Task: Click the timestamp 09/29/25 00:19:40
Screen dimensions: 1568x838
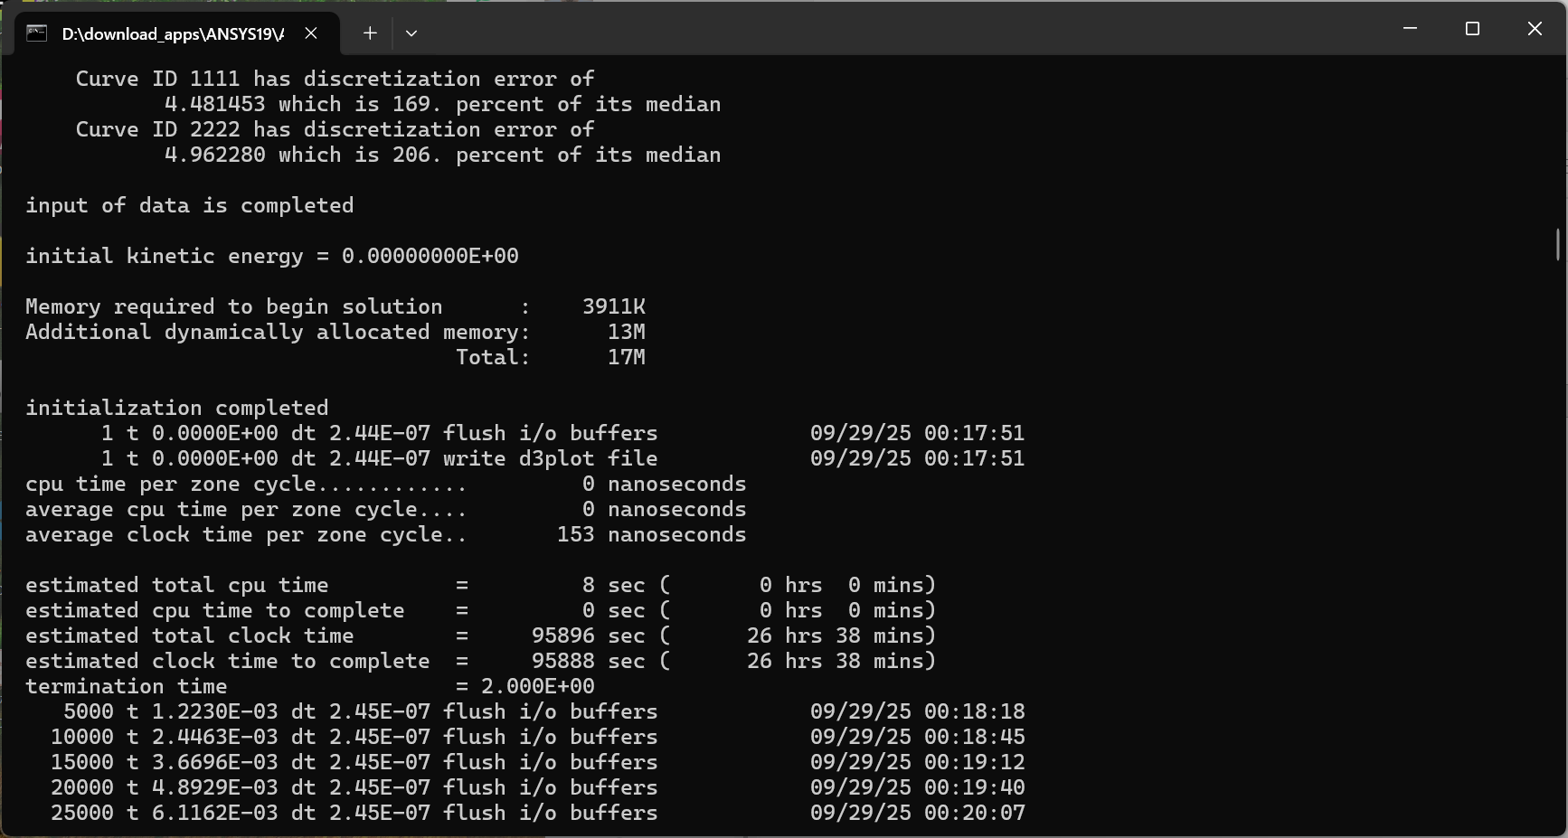Action: click(x=918, y=787)
